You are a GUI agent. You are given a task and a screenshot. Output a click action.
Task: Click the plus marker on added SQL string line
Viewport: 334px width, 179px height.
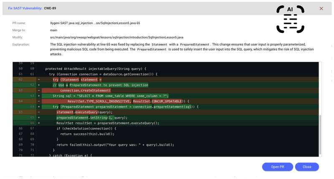[39, 95]
